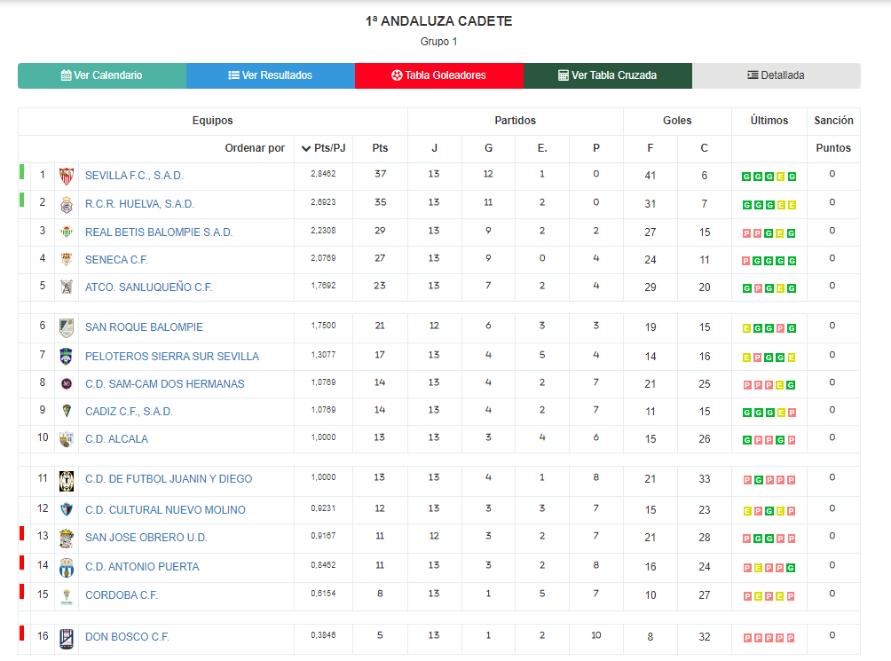The width and height of the screenshot is (891, 661).
Task: Click the Peloteros Sierra Sur crest
Action: pos(67,357)
